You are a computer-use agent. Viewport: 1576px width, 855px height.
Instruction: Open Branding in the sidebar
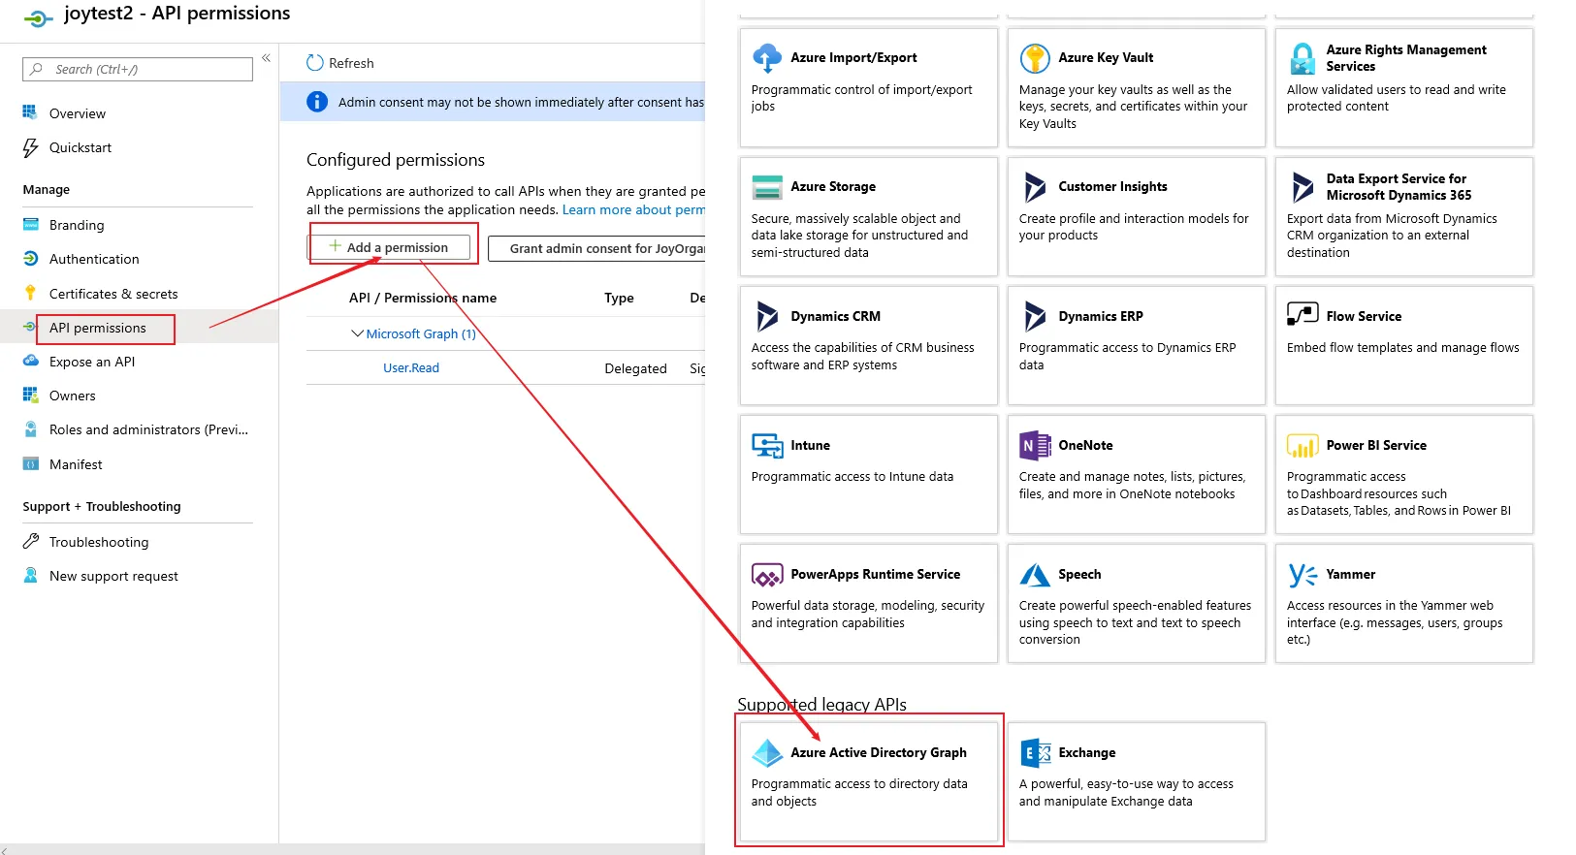click(77, 225)
